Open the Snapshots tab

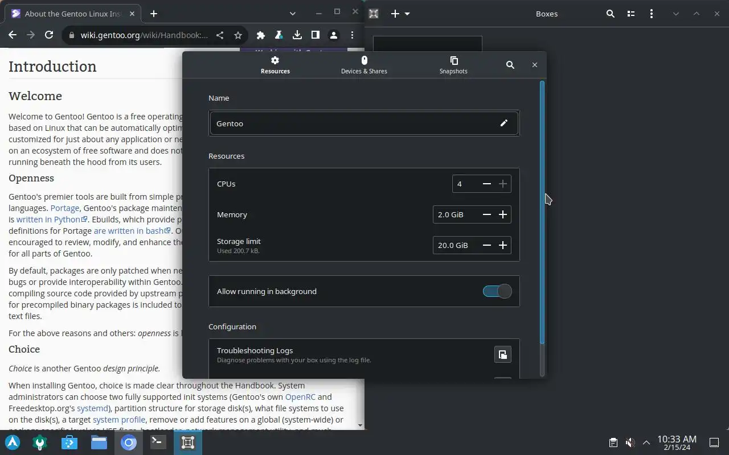[x=453, y=65]
